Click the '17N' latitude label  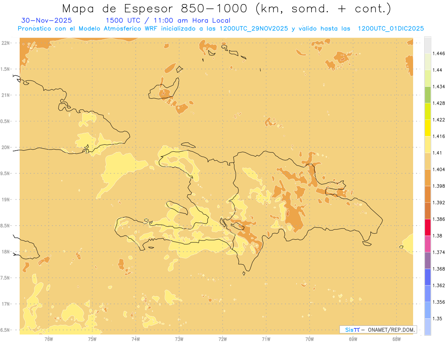click(x=6, y=304)
